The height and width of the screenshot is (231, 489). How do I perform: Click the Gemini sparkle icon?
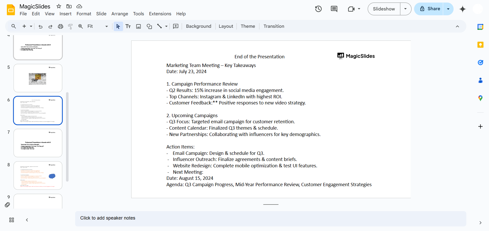(462, 9)
